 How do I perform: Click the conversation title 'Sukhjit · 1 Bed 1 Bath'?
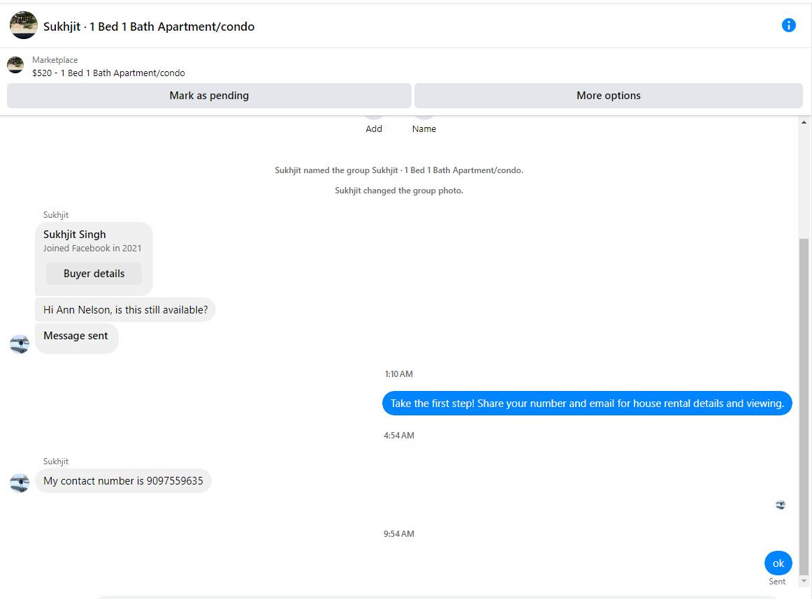click(x=149, y=27)
